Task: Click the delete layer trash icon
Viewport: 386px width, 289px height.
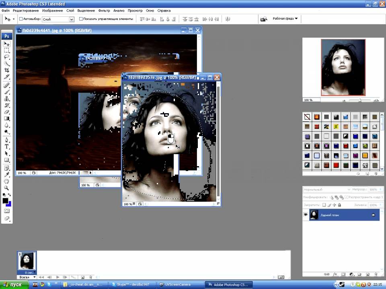Action: (375, 275)
